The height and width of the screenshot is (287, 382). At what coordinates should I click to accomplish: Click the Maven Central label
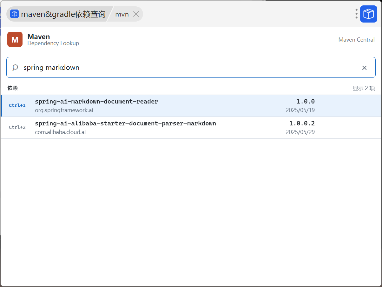pyautogui.click(x=357, y=40)
